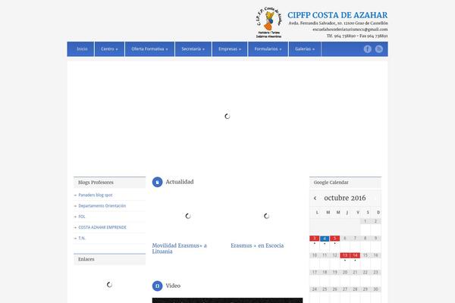Viewport: 455px width, 303px height.
Task: Click the Blogs Profesores heading
Action: coord(96,183)
